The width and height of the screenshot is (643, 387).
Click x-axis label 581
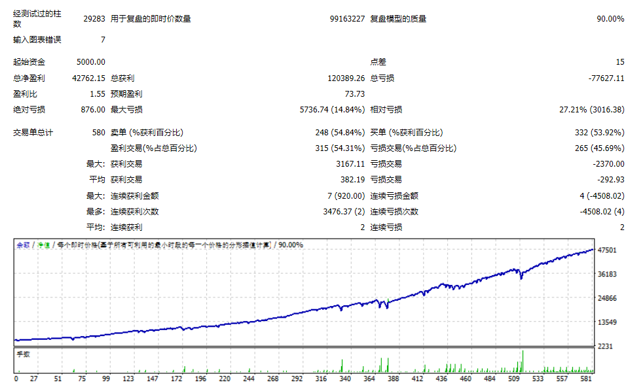587,379
